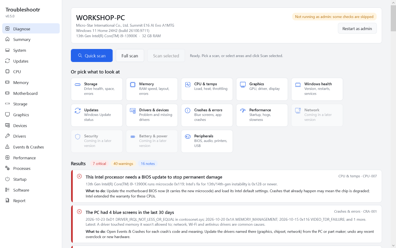Click the WORKSHOP-PC computer name heading

click(x=101, y=18)
